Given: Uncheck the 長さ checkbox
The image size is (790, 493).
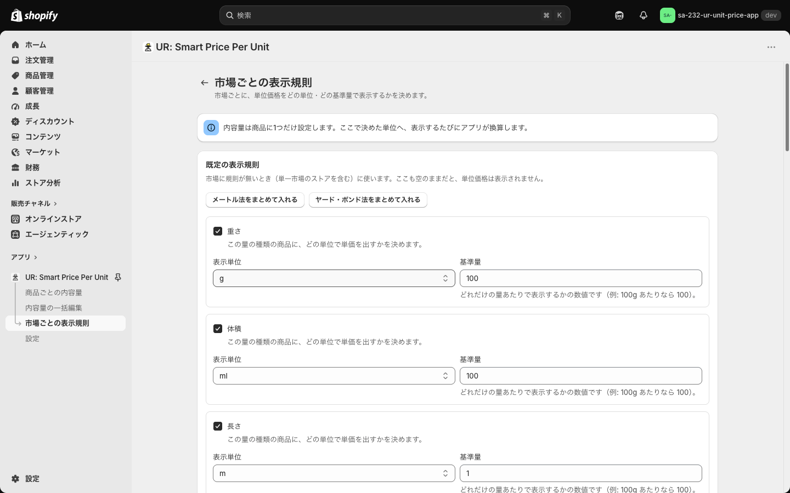Looking at the screenshot, I should pyautogui.click(x=218, y=426).
